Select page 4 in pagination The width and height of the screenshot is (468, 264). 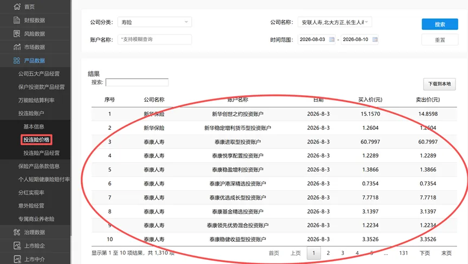pos(357,253)
